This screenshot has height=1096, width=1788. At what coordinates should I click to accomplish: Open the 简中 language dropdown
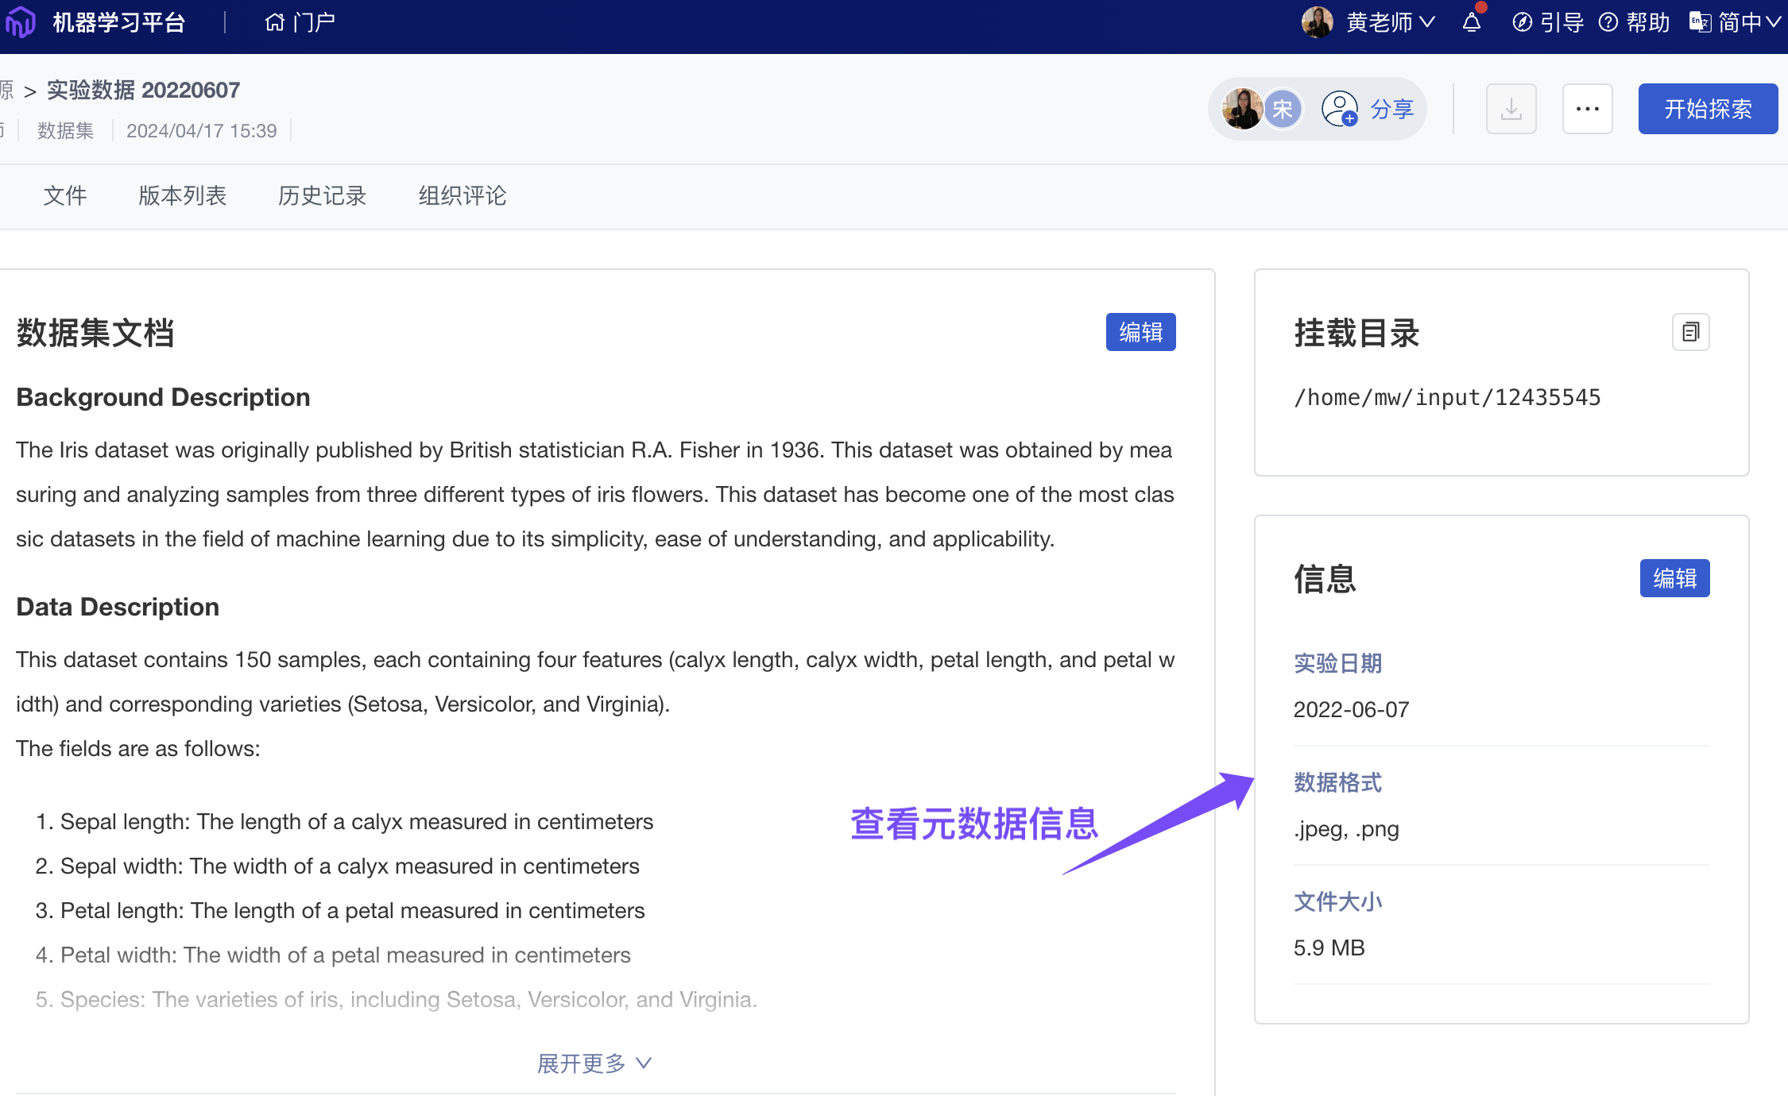click(1738, 22)
